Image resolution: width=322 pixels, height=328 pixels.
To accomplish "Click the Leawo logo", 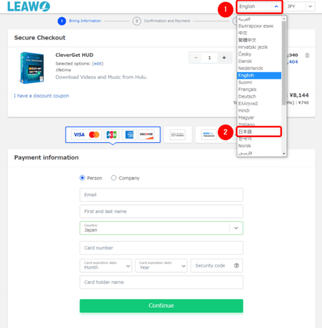I will click(x=28, y=7).
